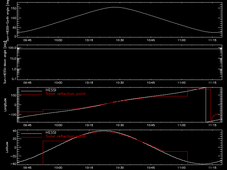Click the 100 tick on Earth angle axis
The width and height of the screenshot is (227, 170).
14,18
